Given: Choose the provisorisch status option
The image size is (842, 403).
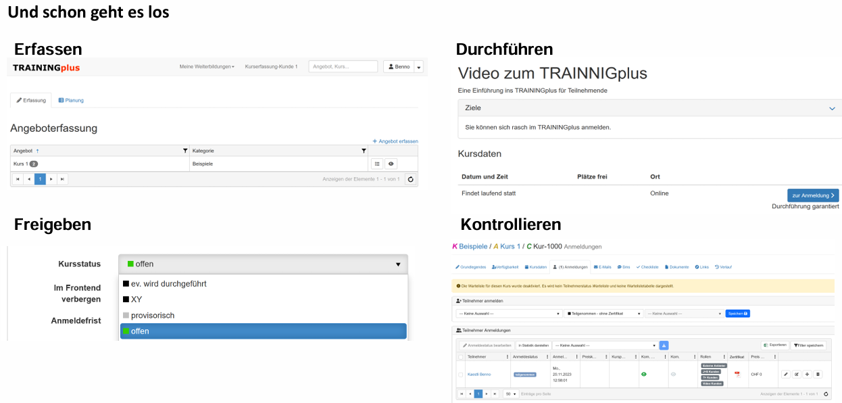Looking at the screenshot, I should click(263, 315).
